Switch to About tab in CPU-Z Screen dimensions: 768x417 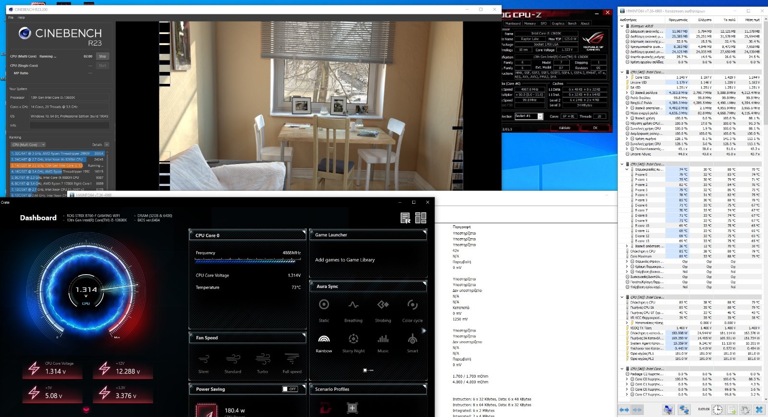point(585,23)
